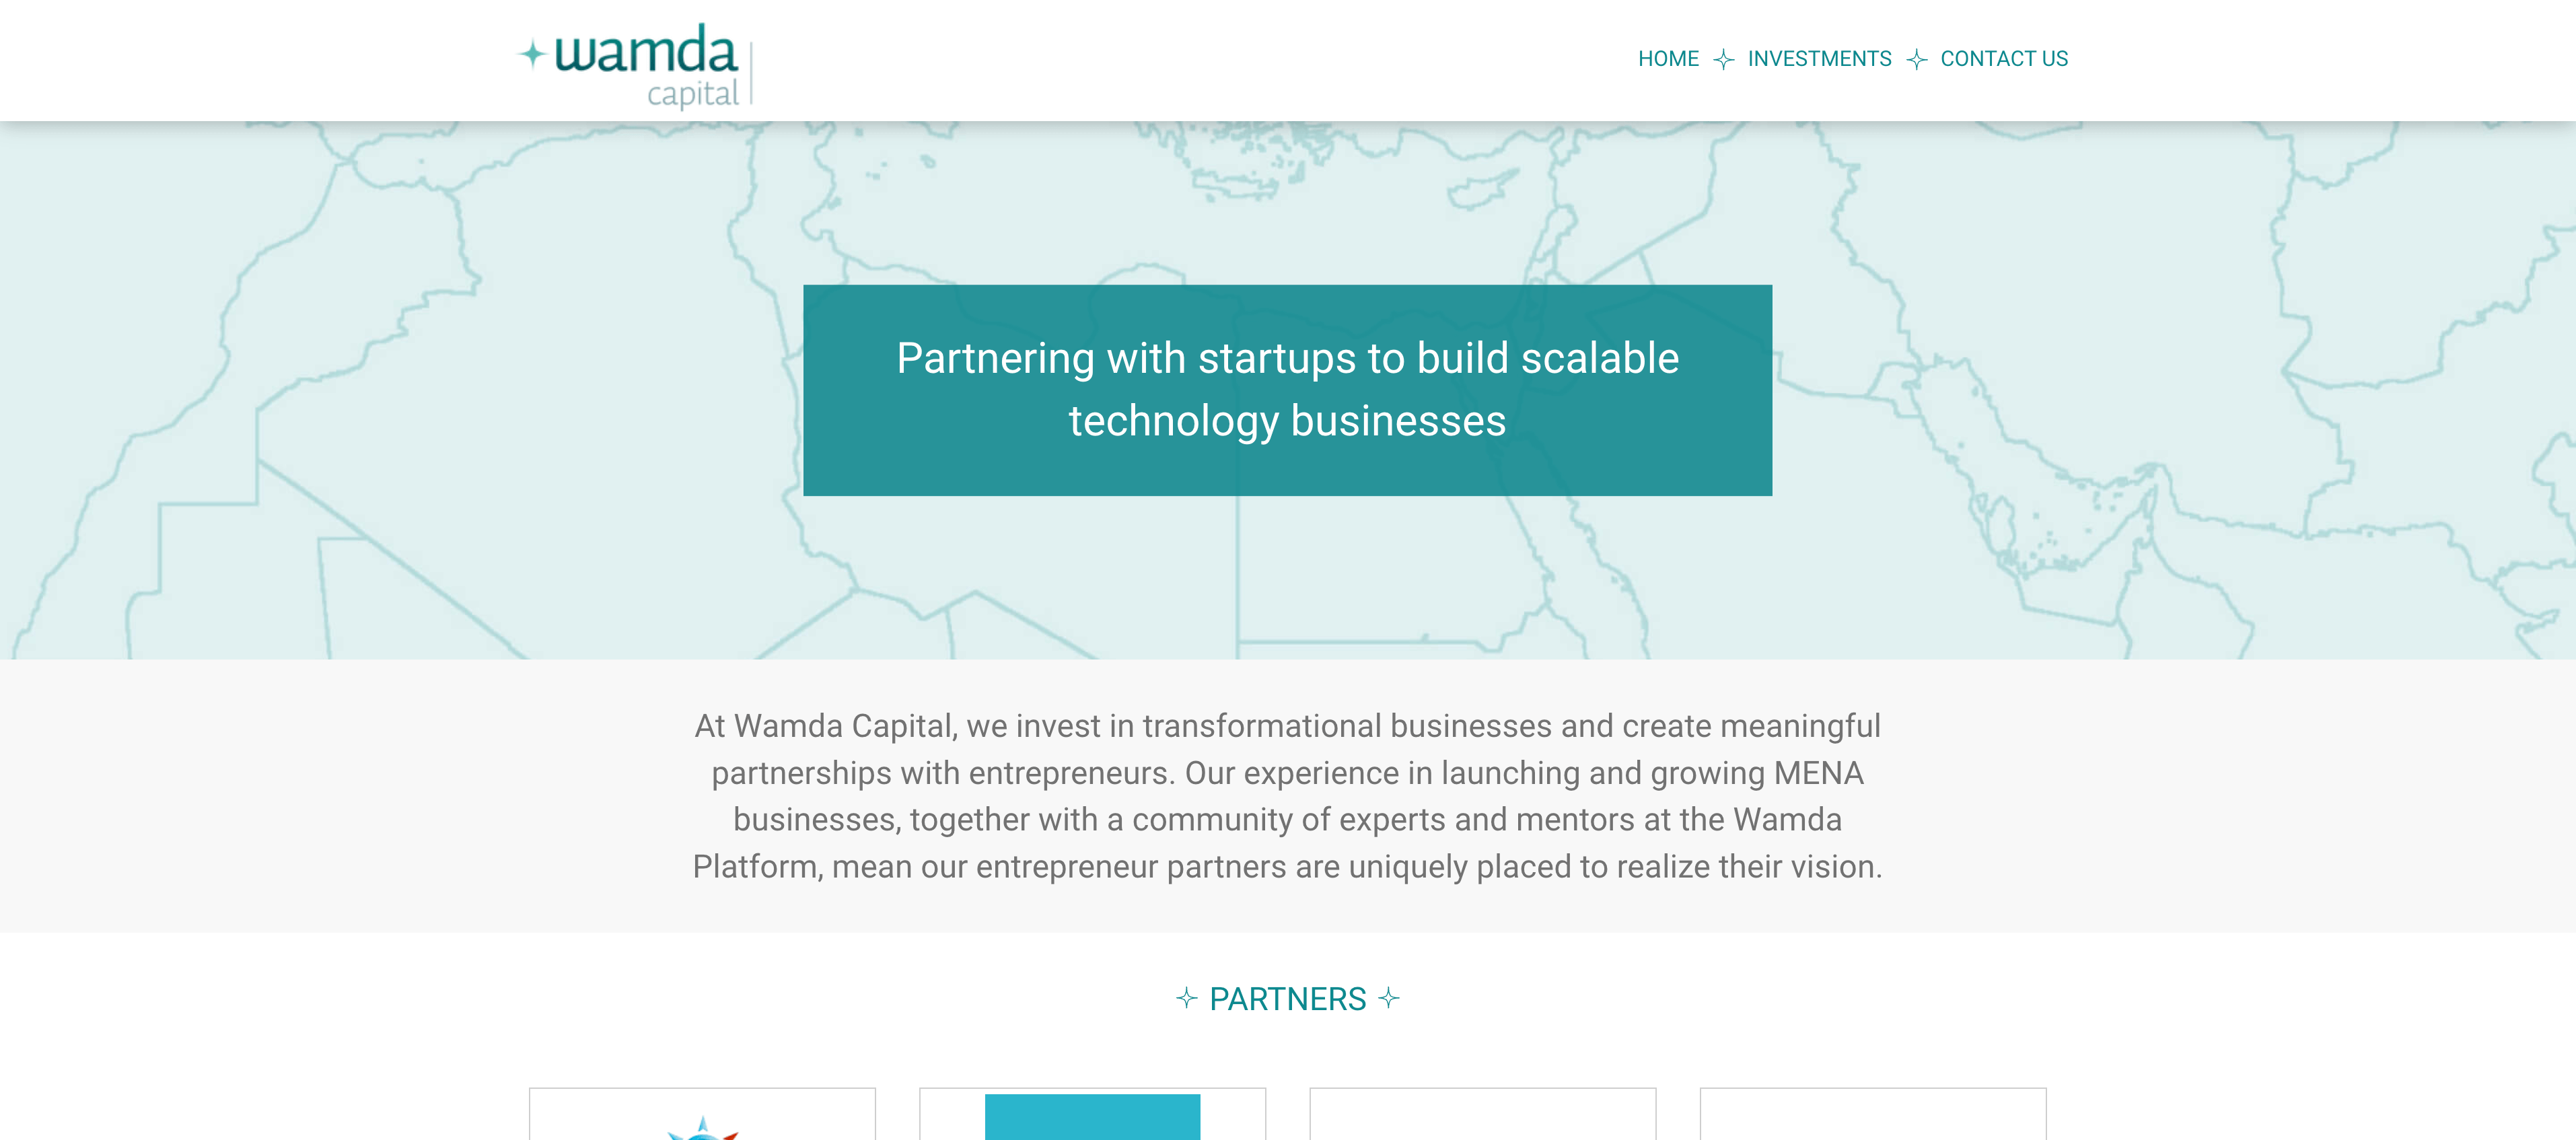Open the third partner card
The width and height of the screenshot is (2576, 1140).
pyautogui.click(x=1482, y=1115)
